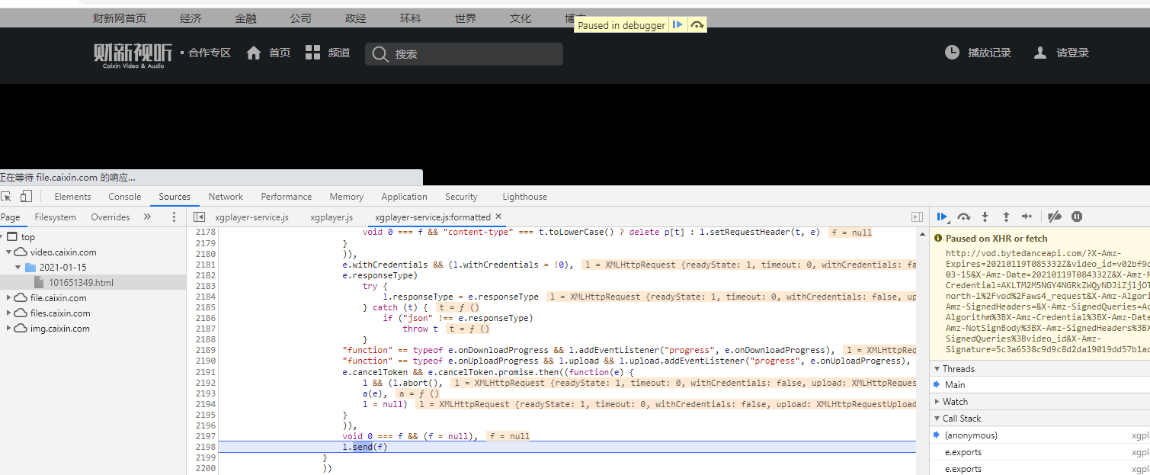Open navigator more options menu

(x=174, y=217)
